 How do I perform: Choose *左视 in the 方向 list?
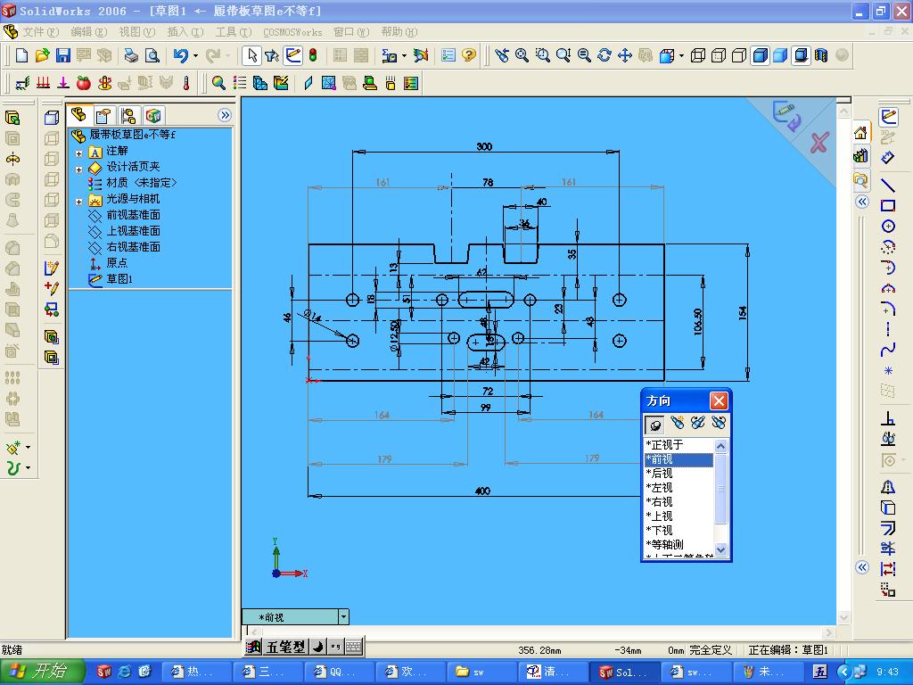tap(679, 488)
